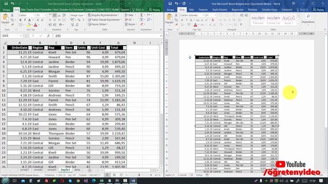Switch Excel to Normal view

pos(107,175)
